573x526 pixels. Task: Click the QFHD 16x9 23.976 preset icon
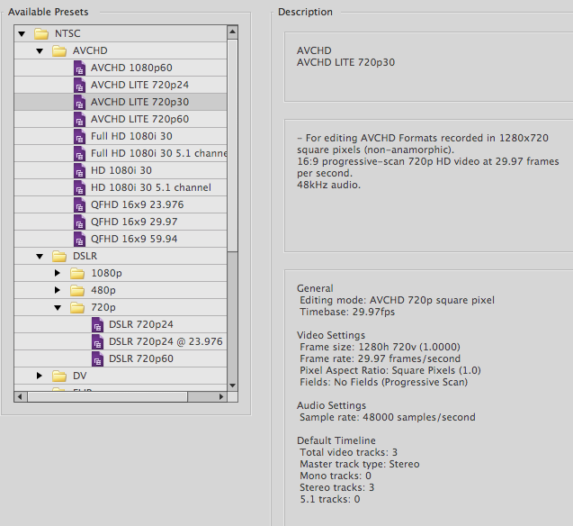[79, 204]
